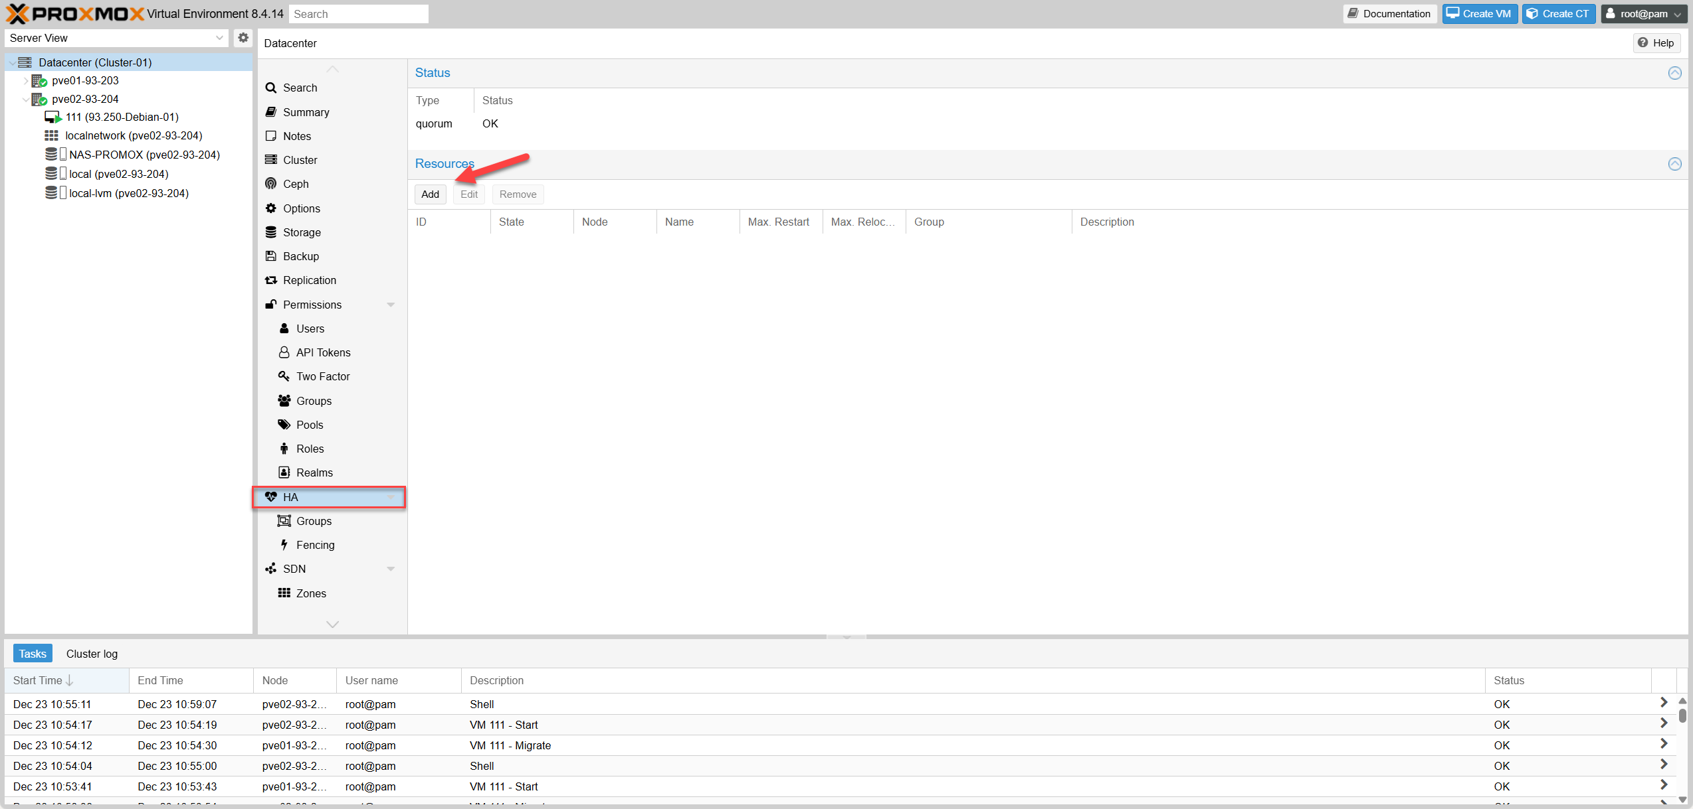Screen dimensions: 1693x809
Task: Open the Two Factor authentication icon
Action: 284,376
